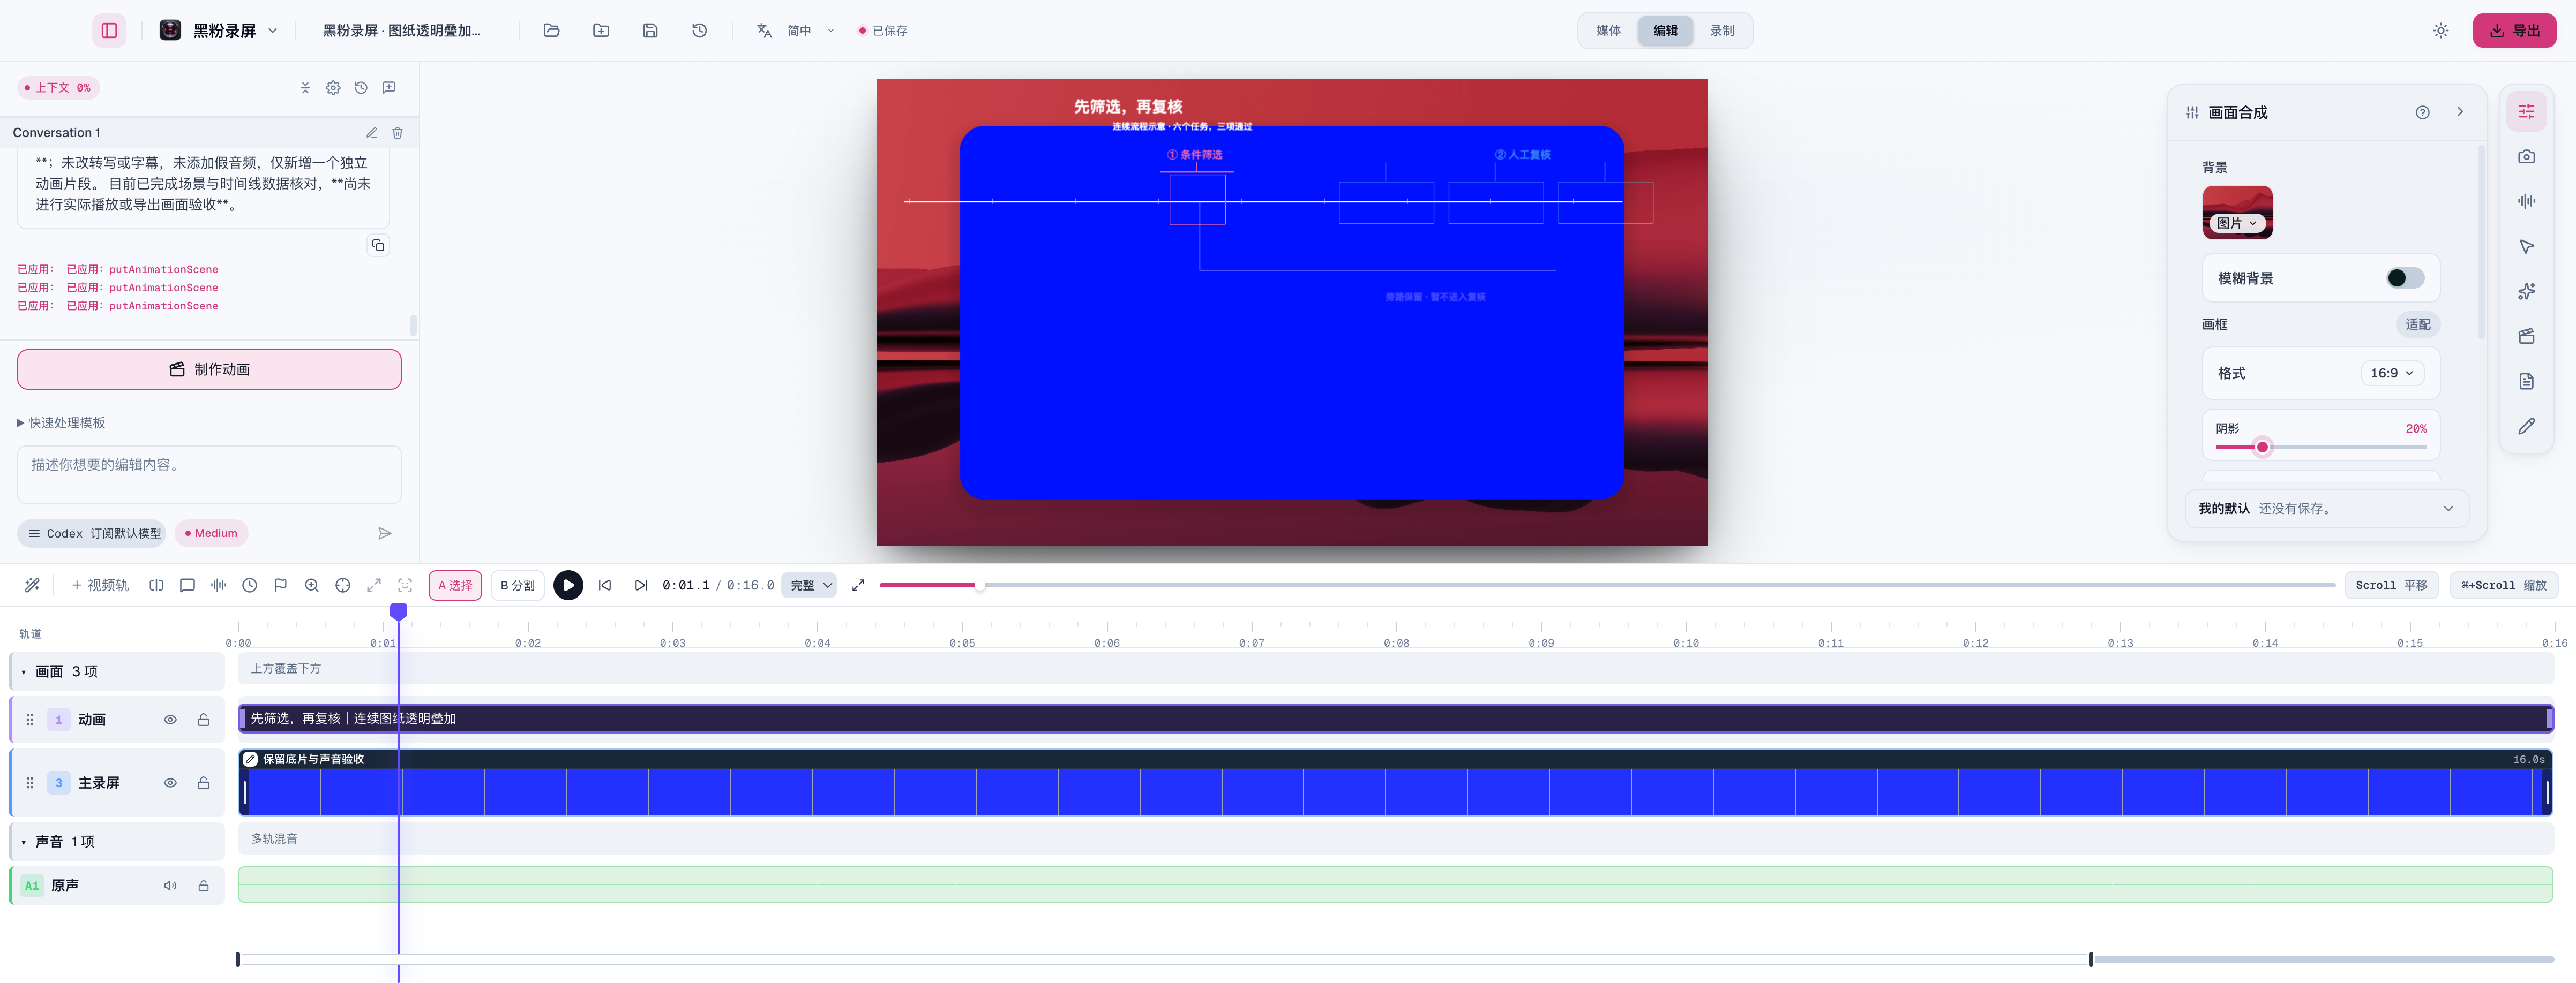
Task: Click the save disk icon
Action: (650, 30)
